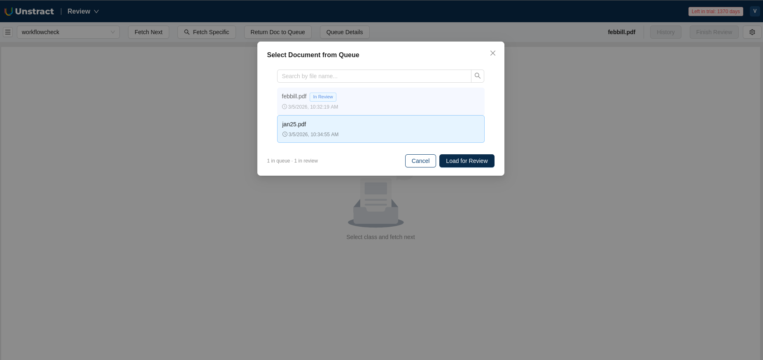Click the Unstract logo
Image resolution: width=763 pixels, height=360 pixels.
click(x=29, y=12)
